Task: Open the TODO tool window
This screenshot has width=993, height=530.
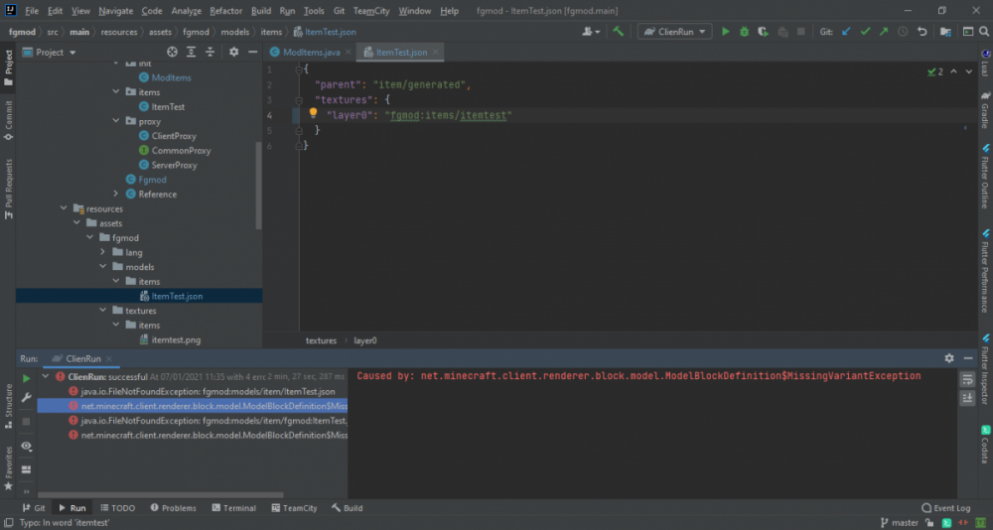Action: point(117,508)
